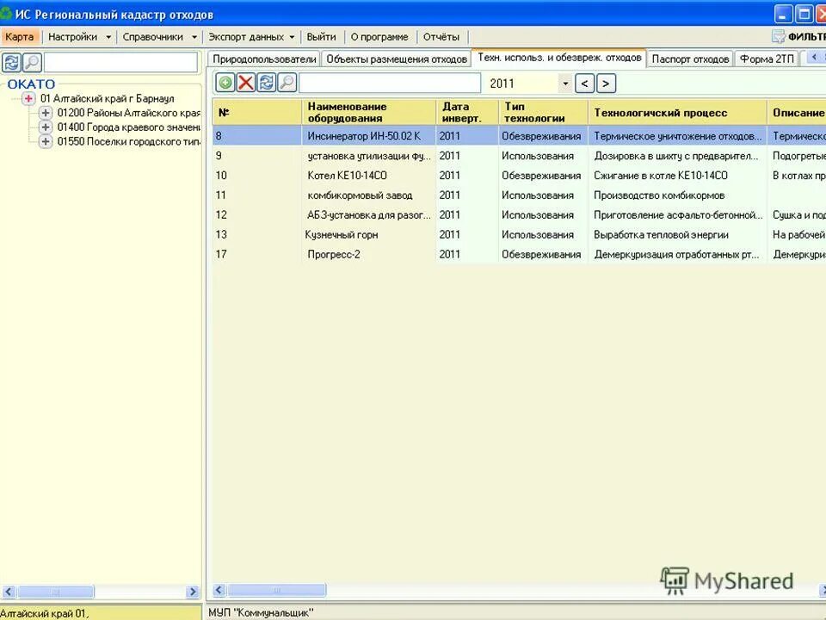Sort by Дата инверт. column header
The height and width of the screenshot is (620, 826).
click(x=467, y=112)
